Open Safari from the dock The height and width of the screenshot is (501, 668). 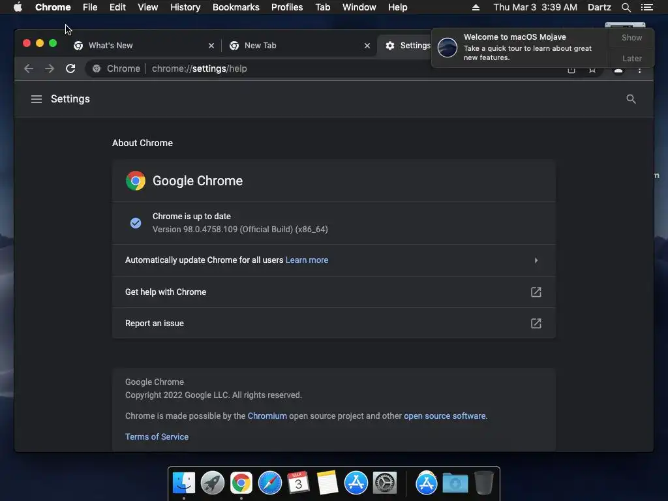click(x=270, y=483)
